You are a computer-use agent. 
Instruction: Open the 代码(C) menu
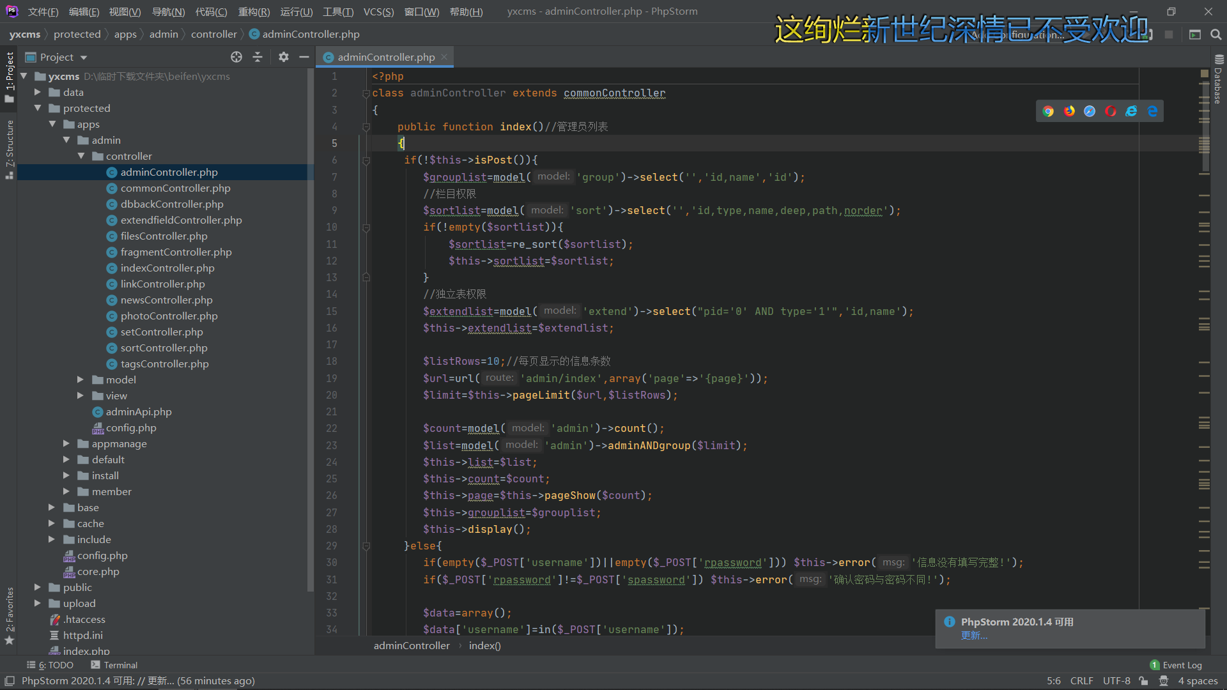point(211,11)
